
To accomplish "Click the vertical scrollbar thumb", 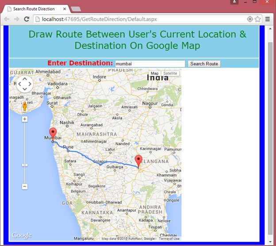I will (270, 138).
